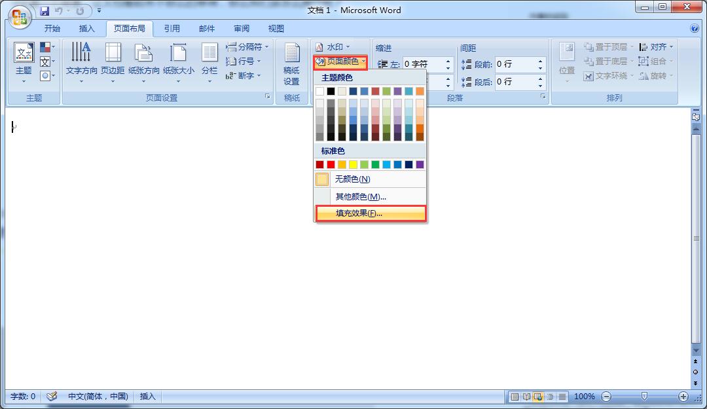Open the 稿纸设置 manuscript paper settings

pyautogui.click(x=291, y=65)
